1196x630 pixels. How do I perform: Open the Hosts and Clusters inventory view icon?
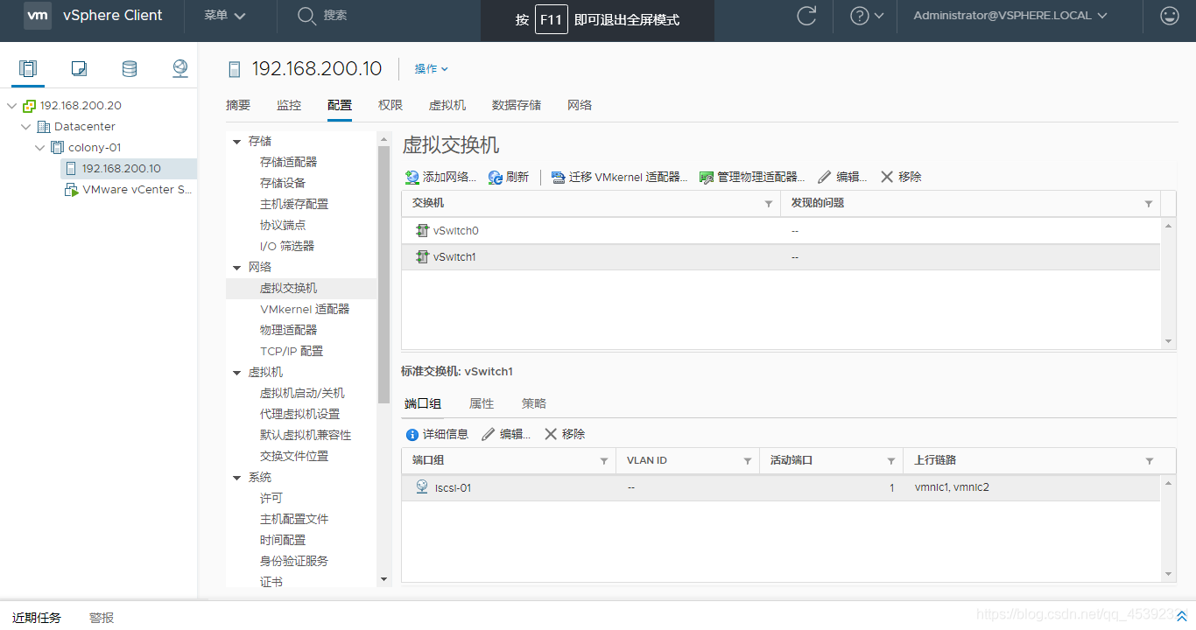pos(28,68)
